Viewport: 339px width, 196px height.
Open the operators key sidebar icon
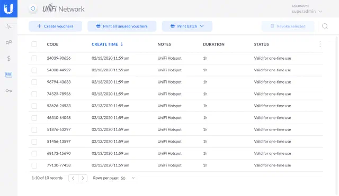pos(8,91)
